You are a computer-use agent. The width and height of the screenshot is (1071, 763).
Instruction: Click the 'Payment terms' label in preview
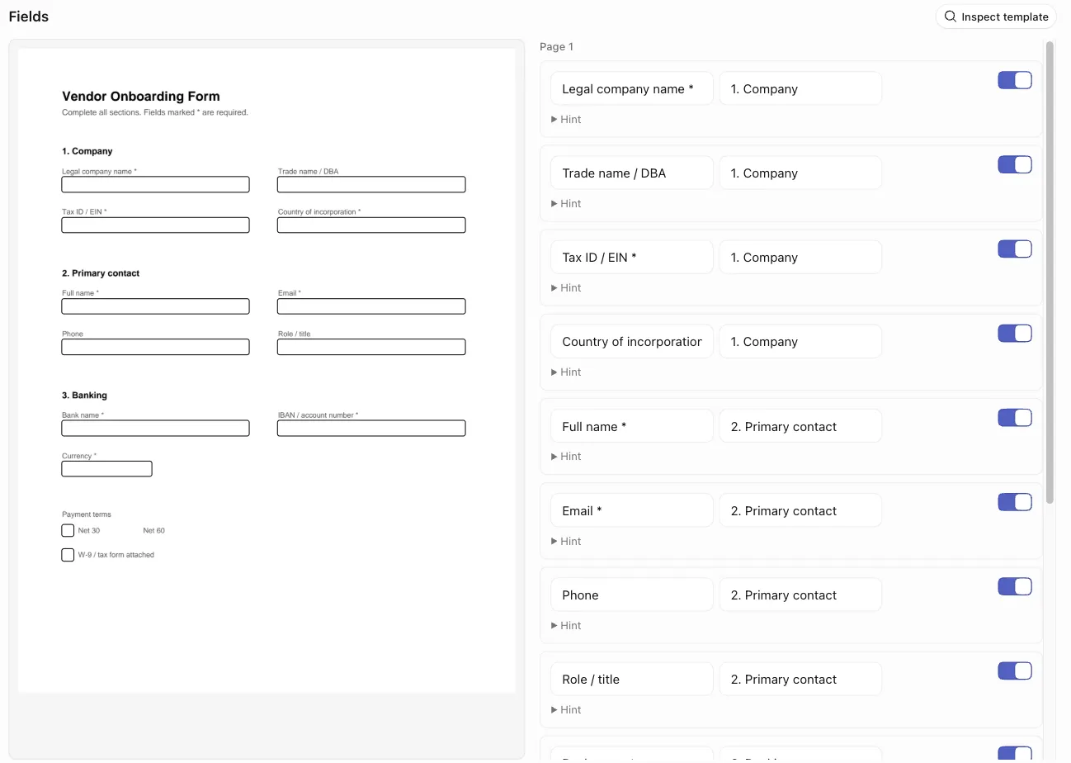click(87, 514)
